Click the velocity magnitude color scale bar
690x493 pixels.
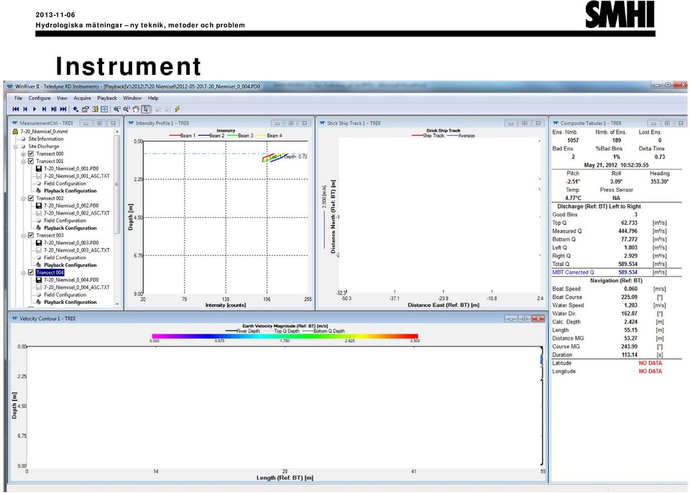285,336
